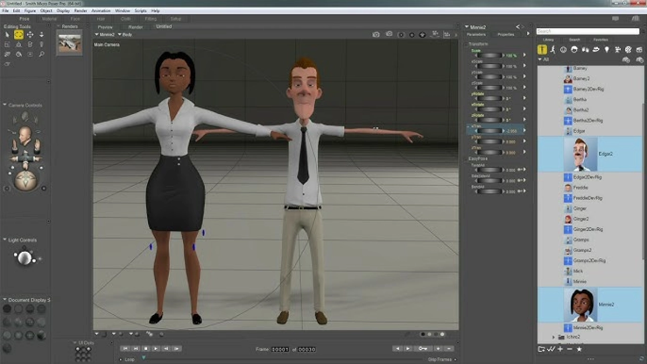
Task: Click the light sphere in Light Controls
Action: 24,258
